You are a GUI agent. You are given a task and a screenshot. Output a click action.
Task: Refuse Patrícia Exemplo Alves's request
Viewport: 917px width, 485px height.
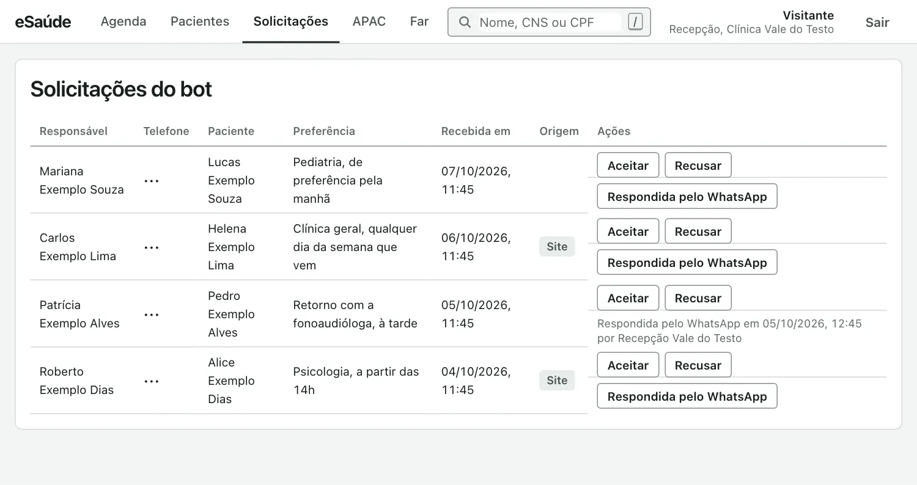point(698,298)
